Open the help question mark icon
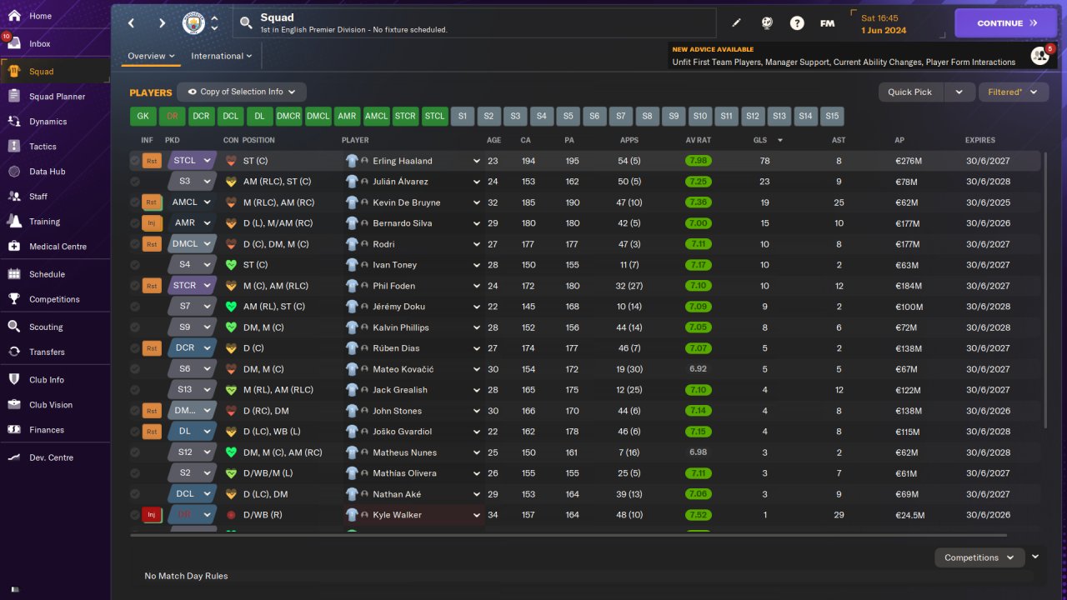The image size is (1067, 600). point(797,23)
